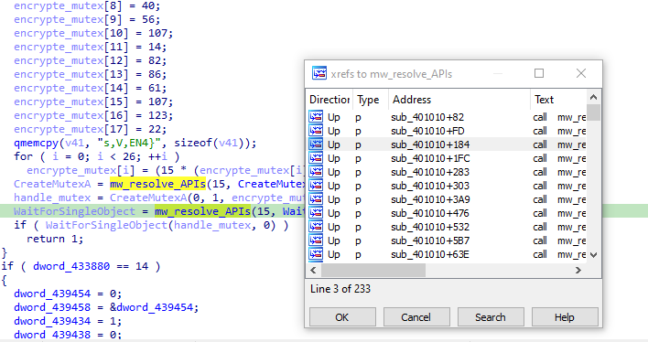Click dword_433880 in the if condition
Screen dimensions: 648x342
point(71,266)
